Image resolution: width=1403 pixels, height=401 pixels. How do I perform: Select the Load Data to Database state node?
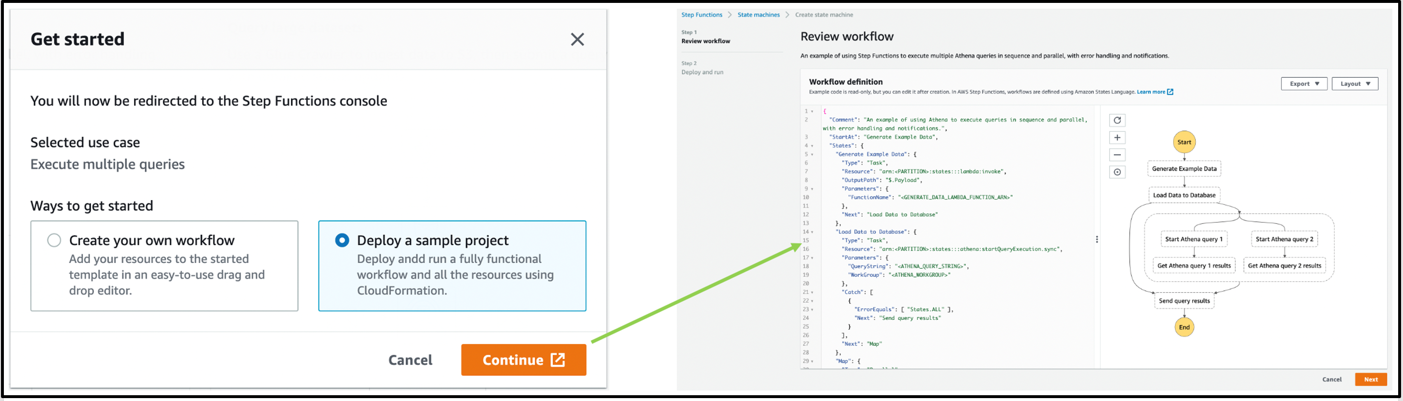pos(1184,195)
